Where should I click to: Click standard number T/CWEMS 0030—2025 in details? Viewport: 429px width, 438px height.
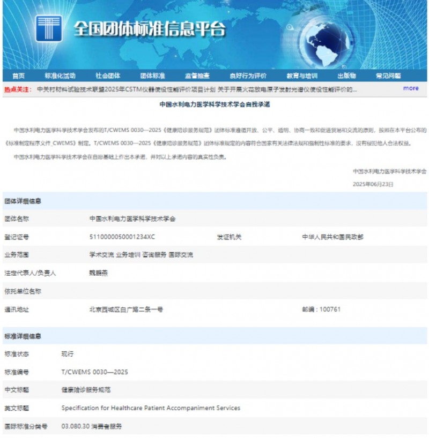(x=94, y=372)
